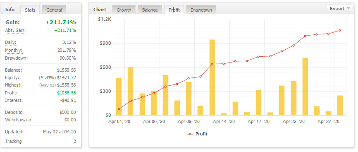Click the Apr 17, '20 axis label

[258, 121]
